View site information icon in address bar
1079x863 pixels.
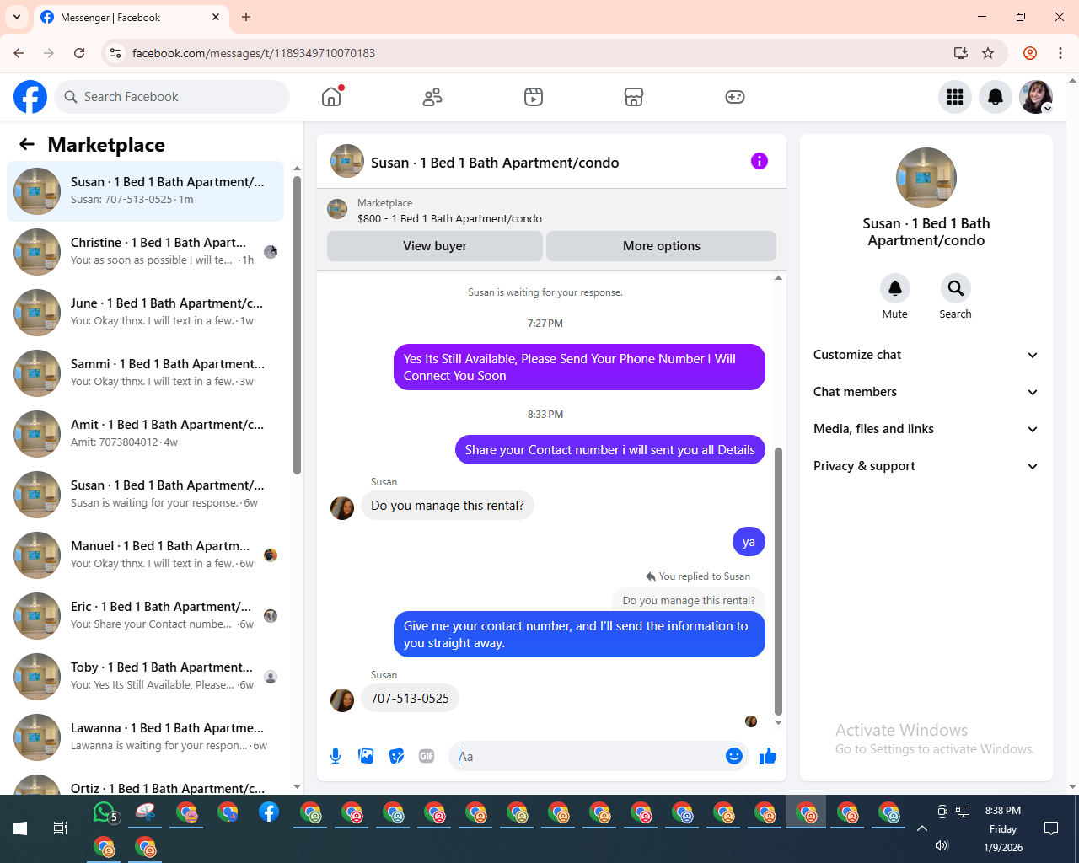pyautogui.click(x=115, y=53)
